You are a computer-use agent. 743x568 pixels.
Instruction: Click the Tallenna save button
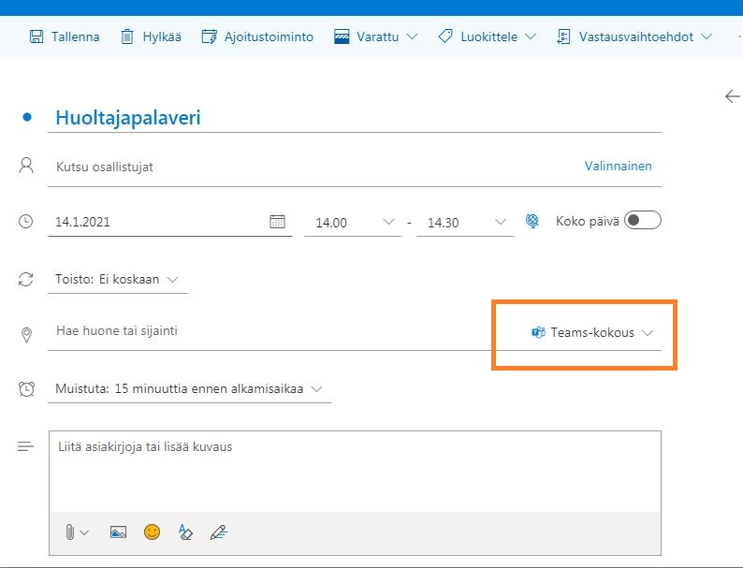[65, 36]
